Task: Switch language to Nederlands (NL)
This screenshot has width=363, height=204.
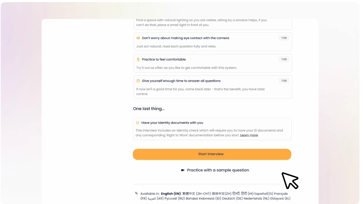Action: pyautogui.click(x=256, y=198)
